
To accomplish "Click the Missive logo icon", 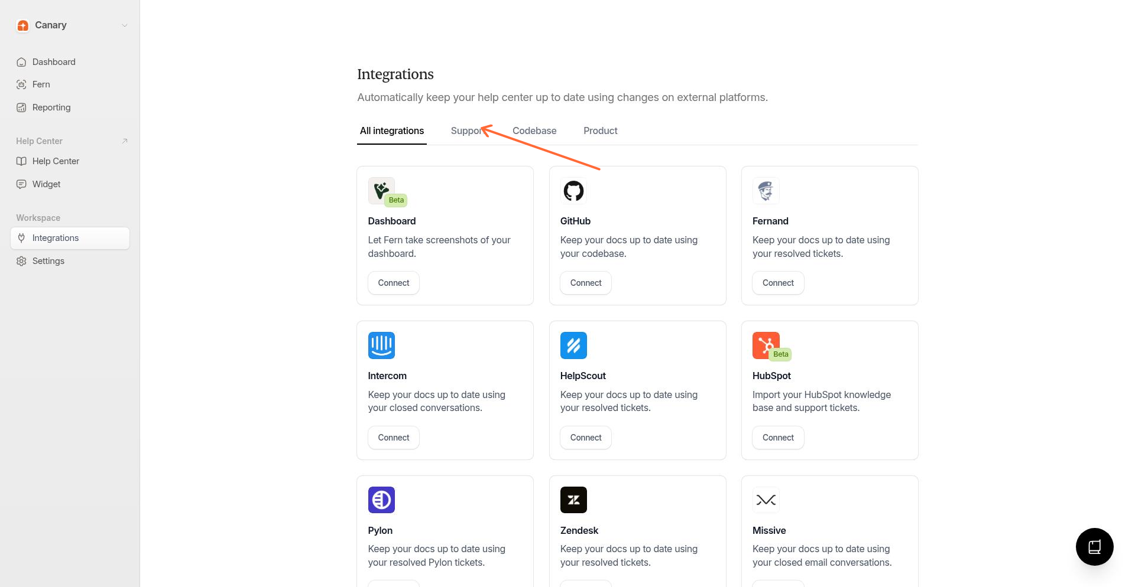I will (x=766, y=499).
